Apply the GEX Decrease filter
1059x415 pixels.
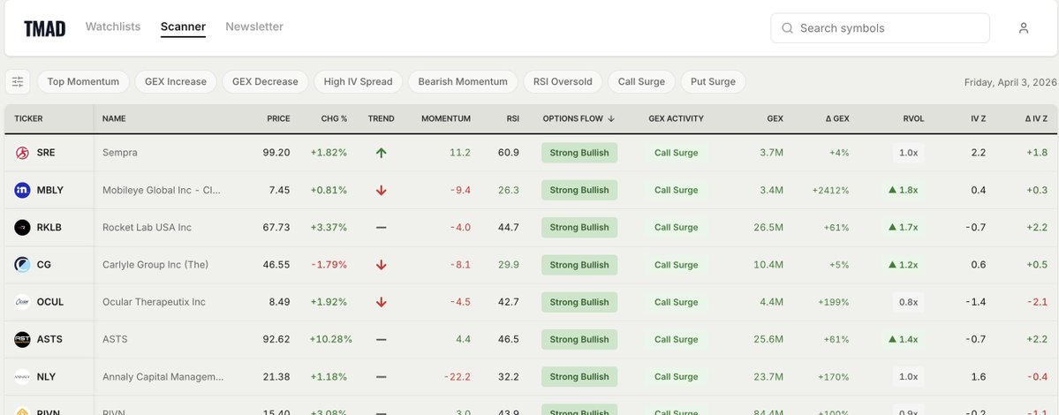tap(265, 81)
